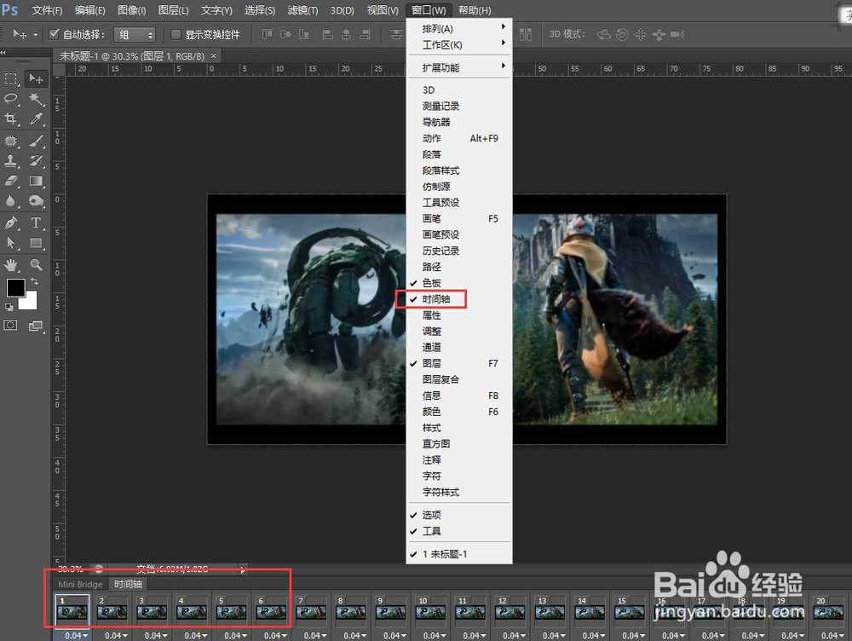The image size is (852, 641).
Task: Select the Pen tool
Action: tap(11, 223)
